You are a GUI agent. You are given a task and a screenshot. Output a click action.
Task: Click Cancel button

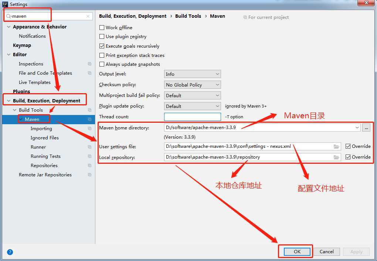[x=326, y=251]
